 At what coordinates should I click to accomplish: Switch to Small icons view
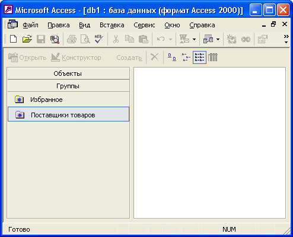[186, 57]
